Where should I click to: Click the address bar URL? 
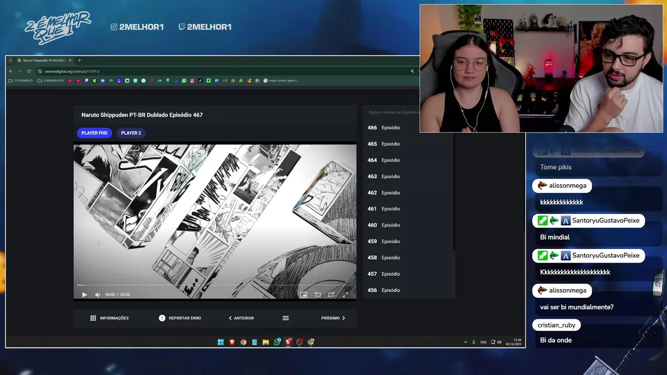pyautogui.click(x=72, y=71)
